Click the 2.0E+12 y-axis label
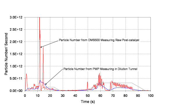The width and height of the screenshot is (174, 107). [x=16, y=42]
